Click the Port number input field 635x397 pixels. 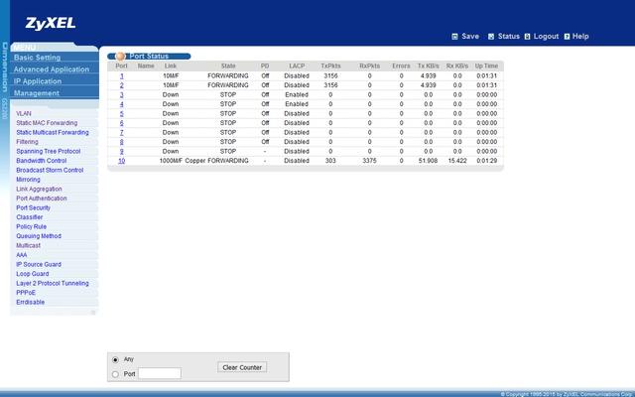[x=160, y=373]
